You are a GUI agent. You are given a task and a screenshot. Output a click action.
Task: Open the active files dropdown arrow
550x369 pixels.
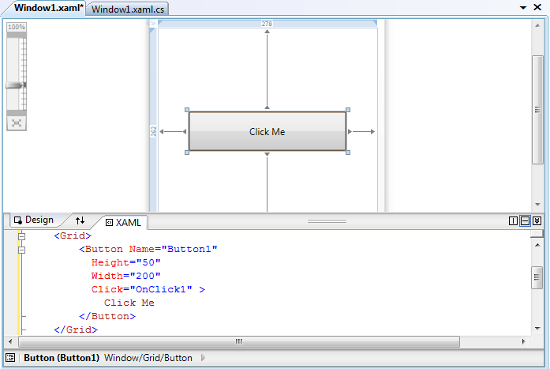[x=523, y=7]
